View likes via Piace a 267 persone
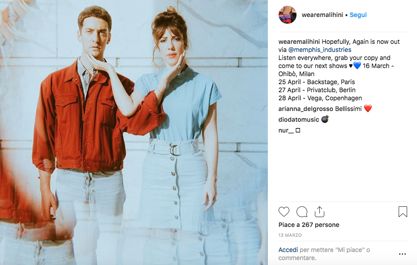The width and height of the screenshot is (417, 265). [x=309, y=225]
